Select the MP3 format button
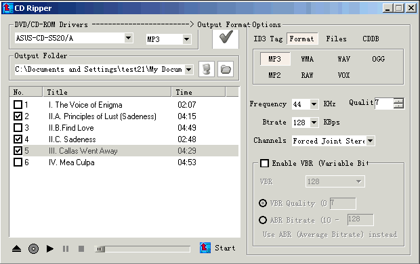Viewport: 420px width, 264px height. 275,59
